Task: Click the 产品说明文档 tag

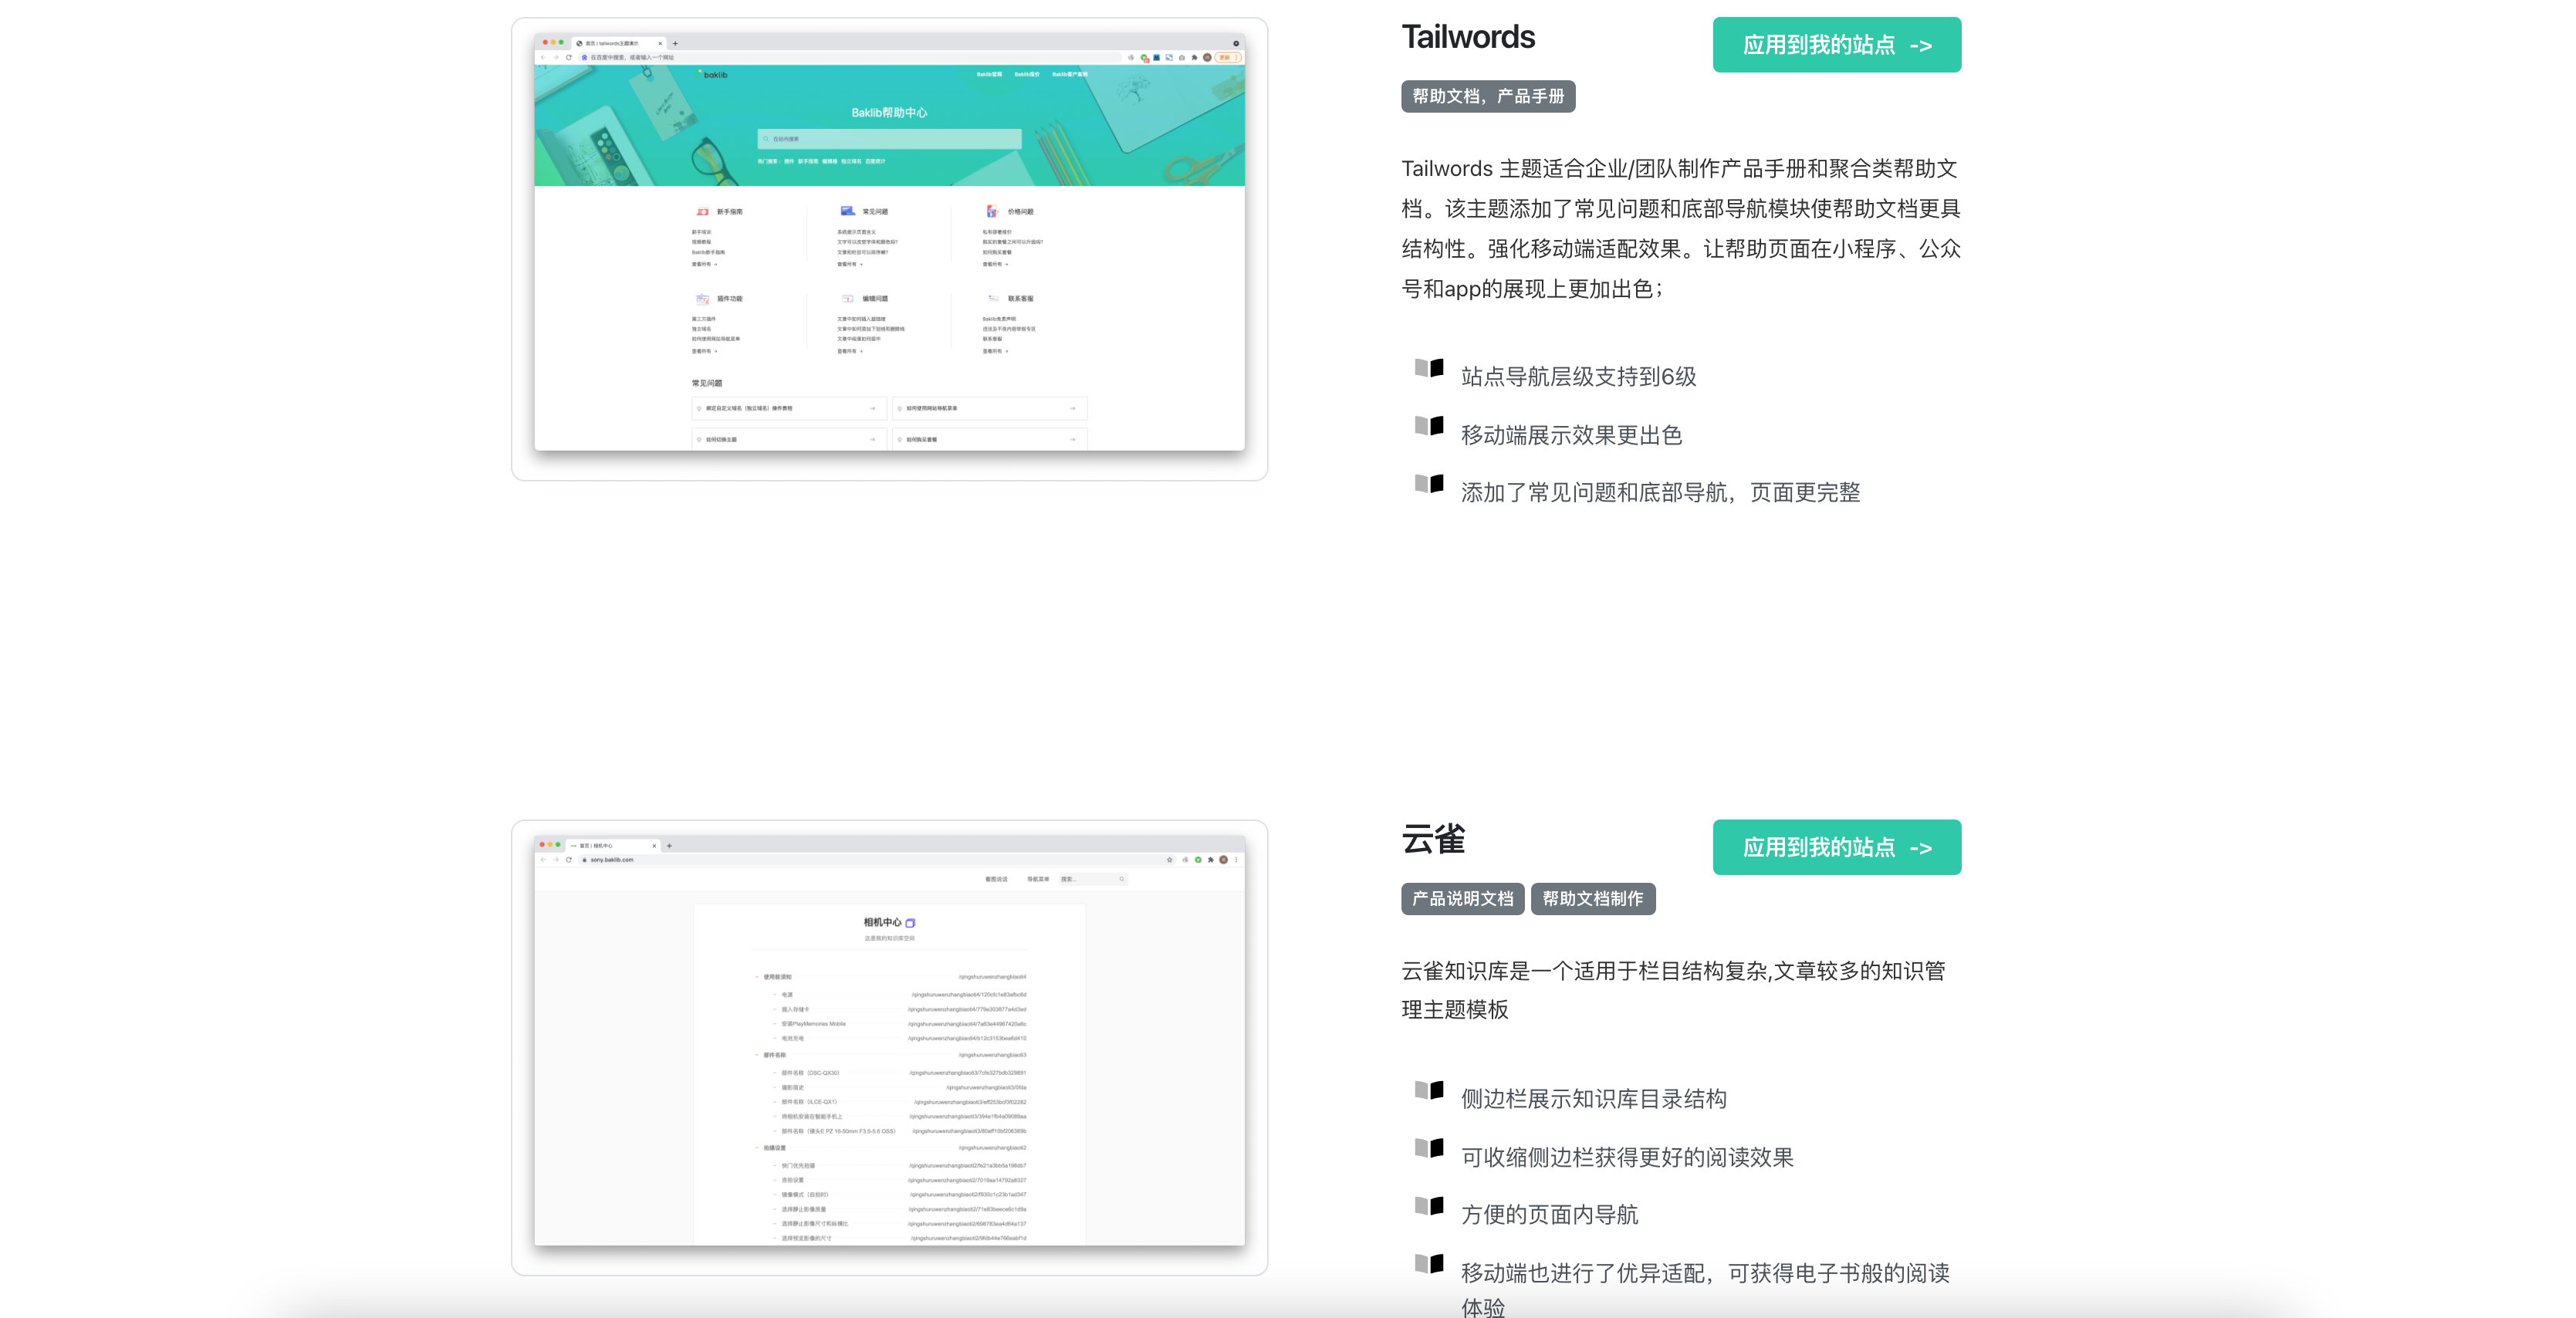Action: coord(1461,898)
